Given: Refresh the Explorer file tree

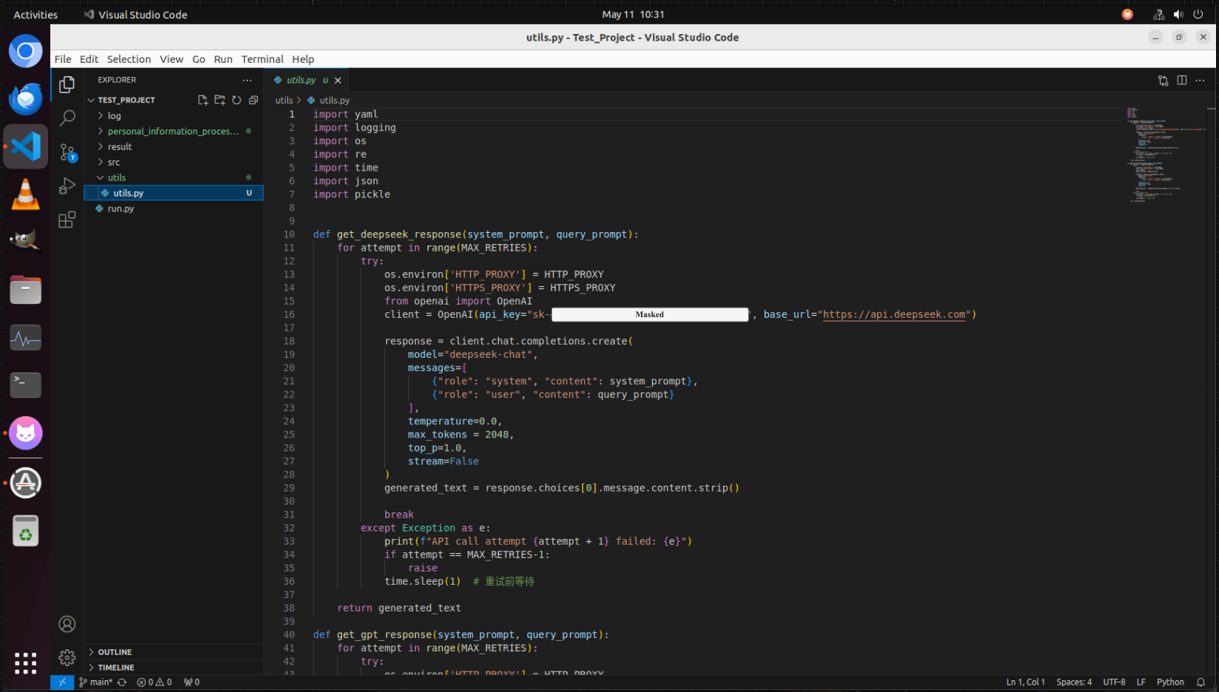Looking at the screenshot, I should click(237, 100).
